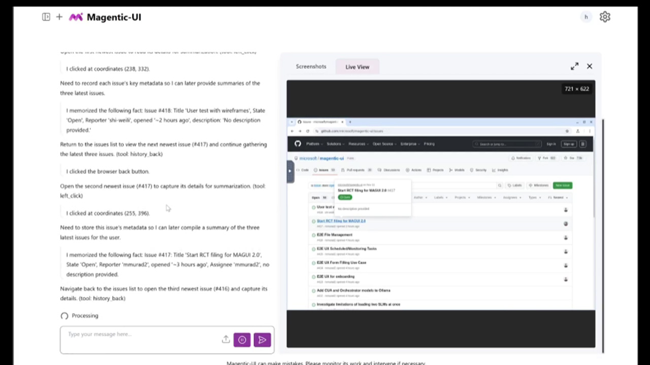Open the microsoft owner link
Image resolution: width=650 pixels, height=365 pixels.
coord(308,158)
